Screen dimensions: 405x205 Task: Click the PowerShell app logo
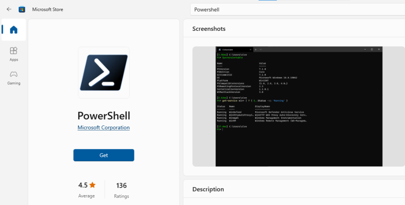pyautogui.click(x=104, y=73)
